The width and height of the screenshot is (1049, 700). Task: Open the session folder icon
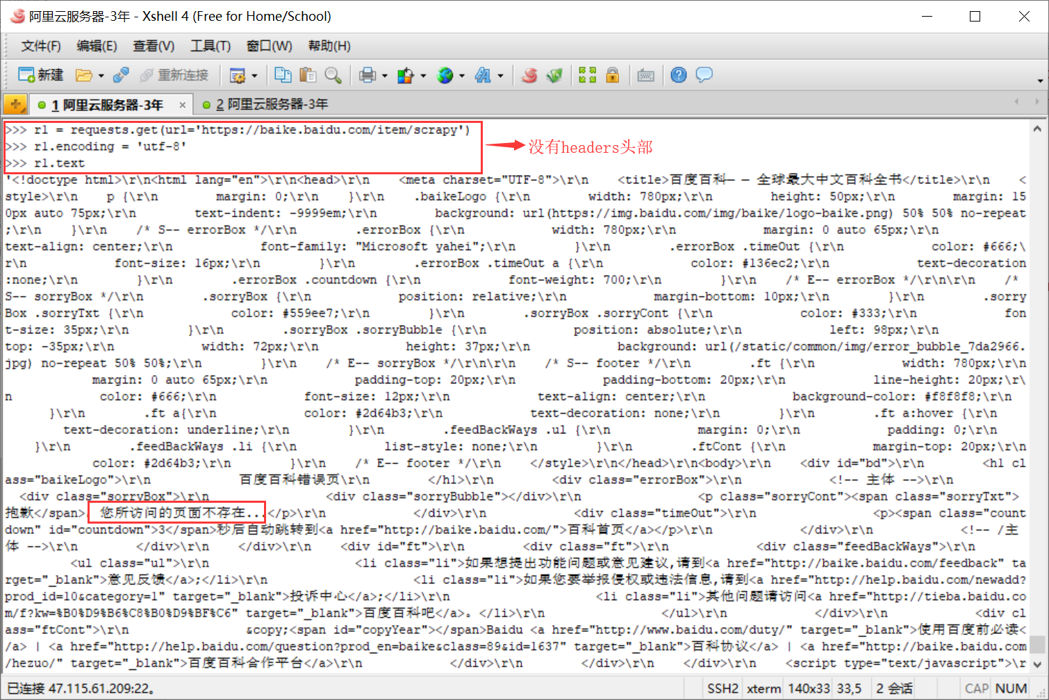[84, 75]
